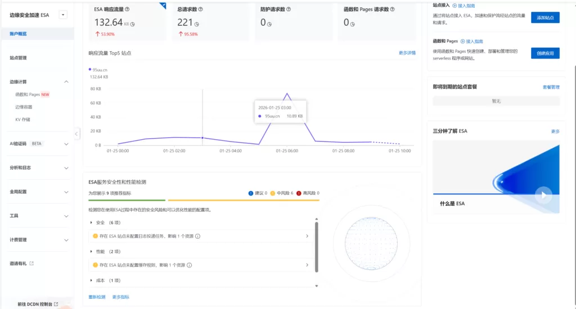
Task: Expand the 工具 sidebar section
Action: tap(66, 216)
